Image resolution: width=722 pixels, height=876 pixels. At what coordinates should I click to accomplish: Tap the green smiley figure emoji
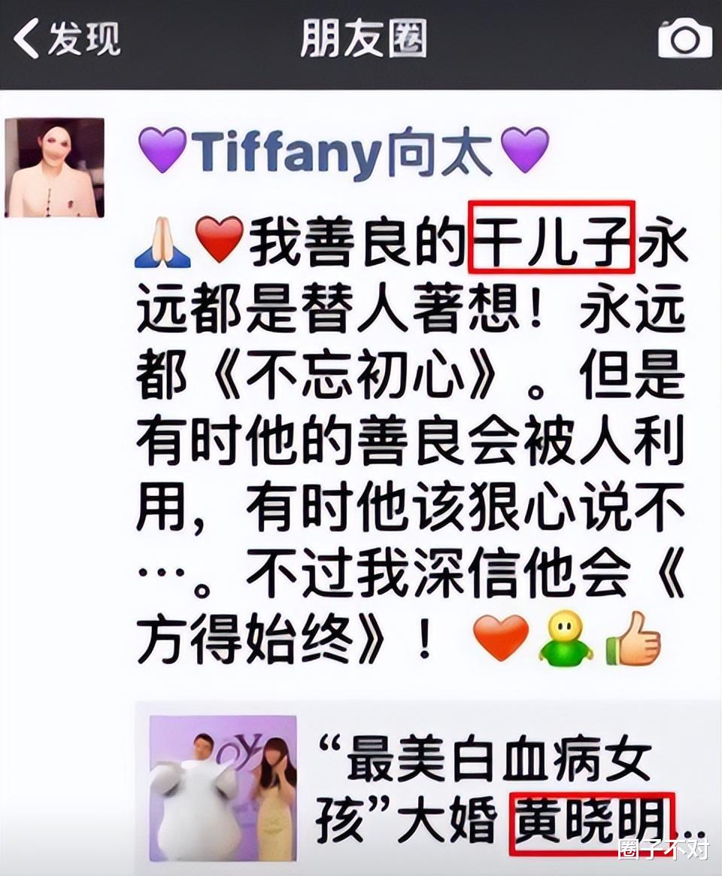pos(565,637)
